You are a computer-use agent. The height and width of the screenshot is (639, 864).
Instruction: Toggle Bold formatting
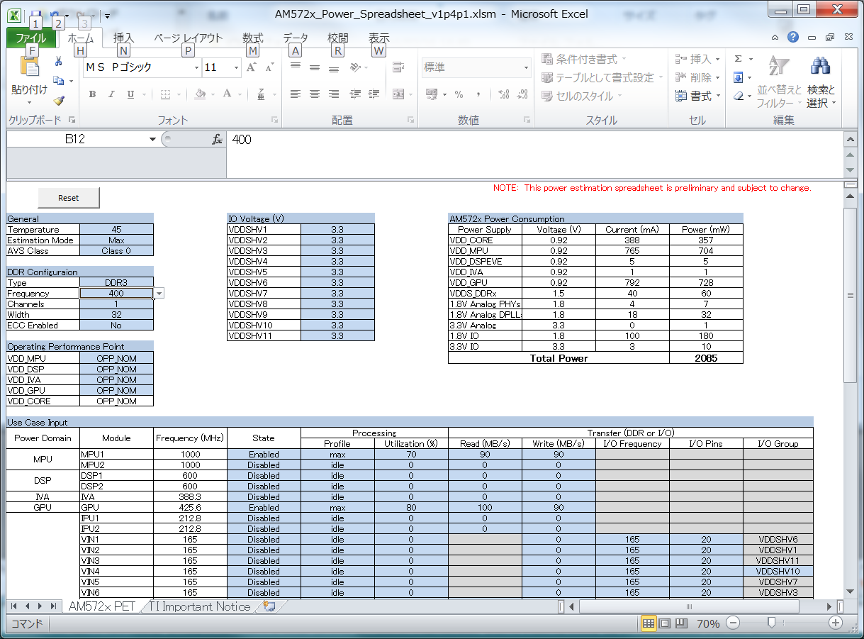pyautogui.click(x=92, y=94)
